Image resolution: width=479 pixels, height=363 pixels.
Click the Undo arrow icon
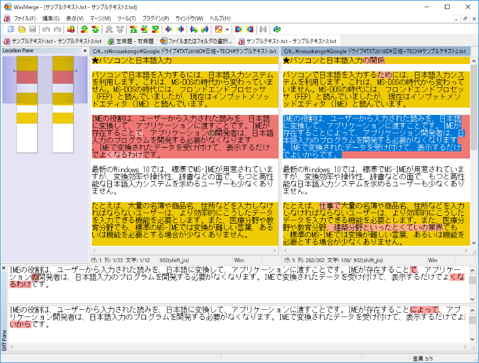point(46,29)
